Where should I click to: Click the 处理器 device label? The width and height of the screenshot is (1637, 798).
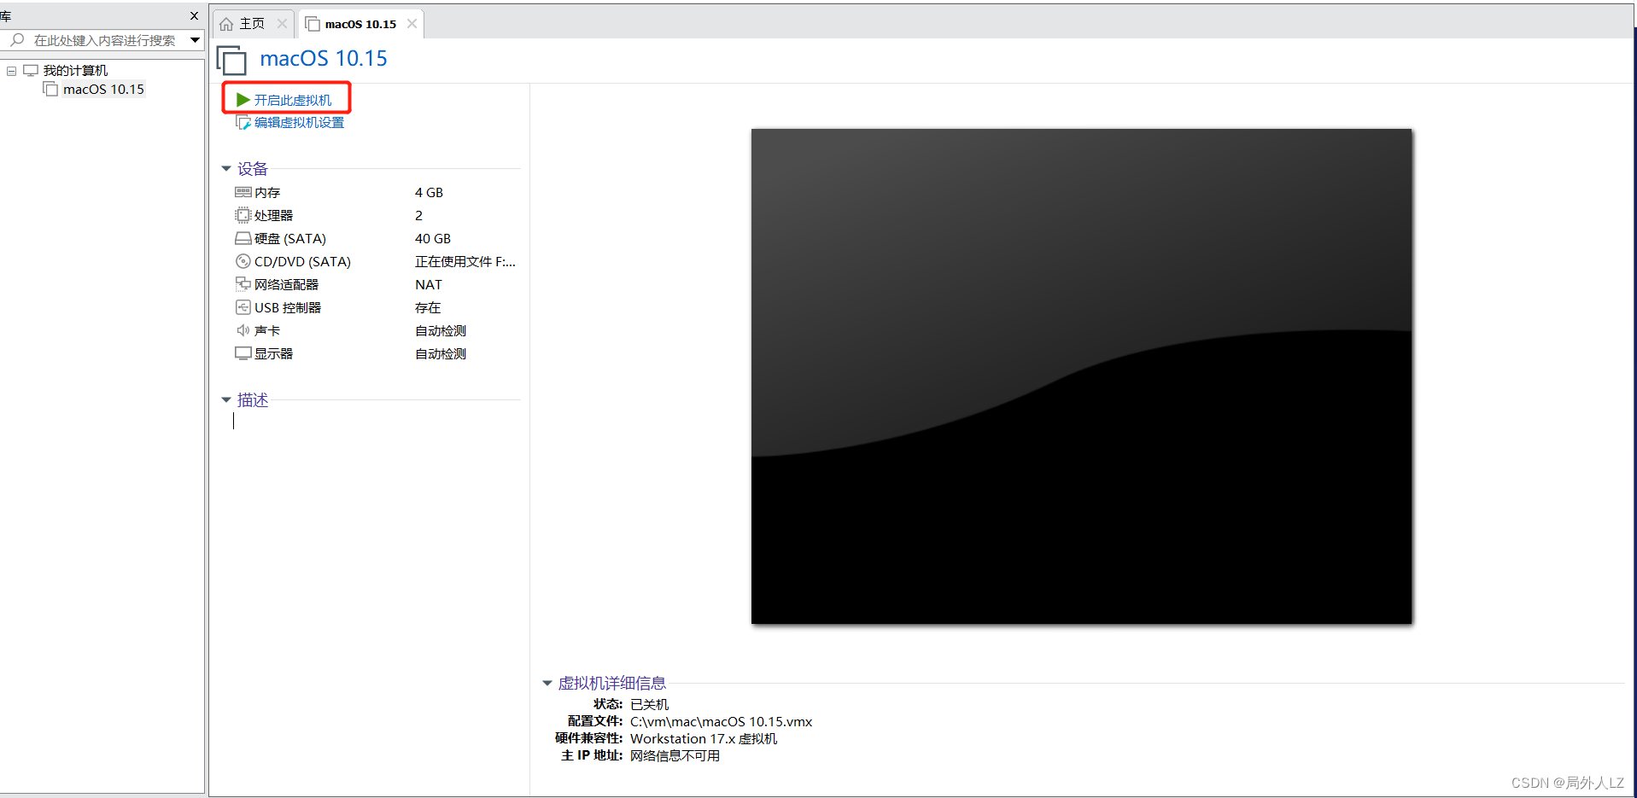point(273,215)
